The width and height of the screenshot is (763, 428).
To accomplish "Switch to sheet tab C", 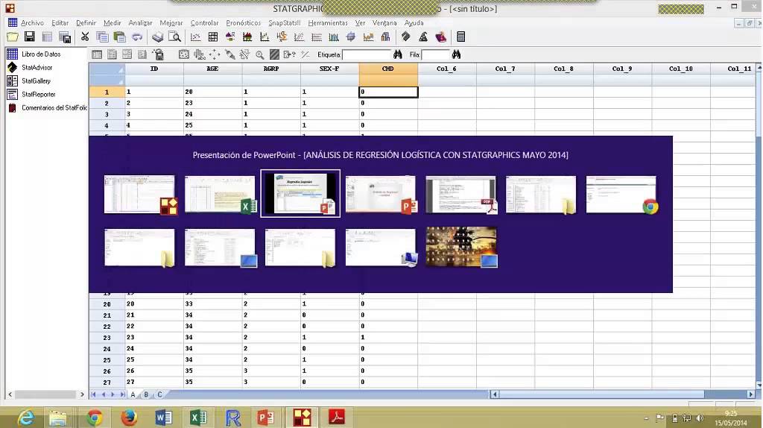I will click(x=159, y=394).
